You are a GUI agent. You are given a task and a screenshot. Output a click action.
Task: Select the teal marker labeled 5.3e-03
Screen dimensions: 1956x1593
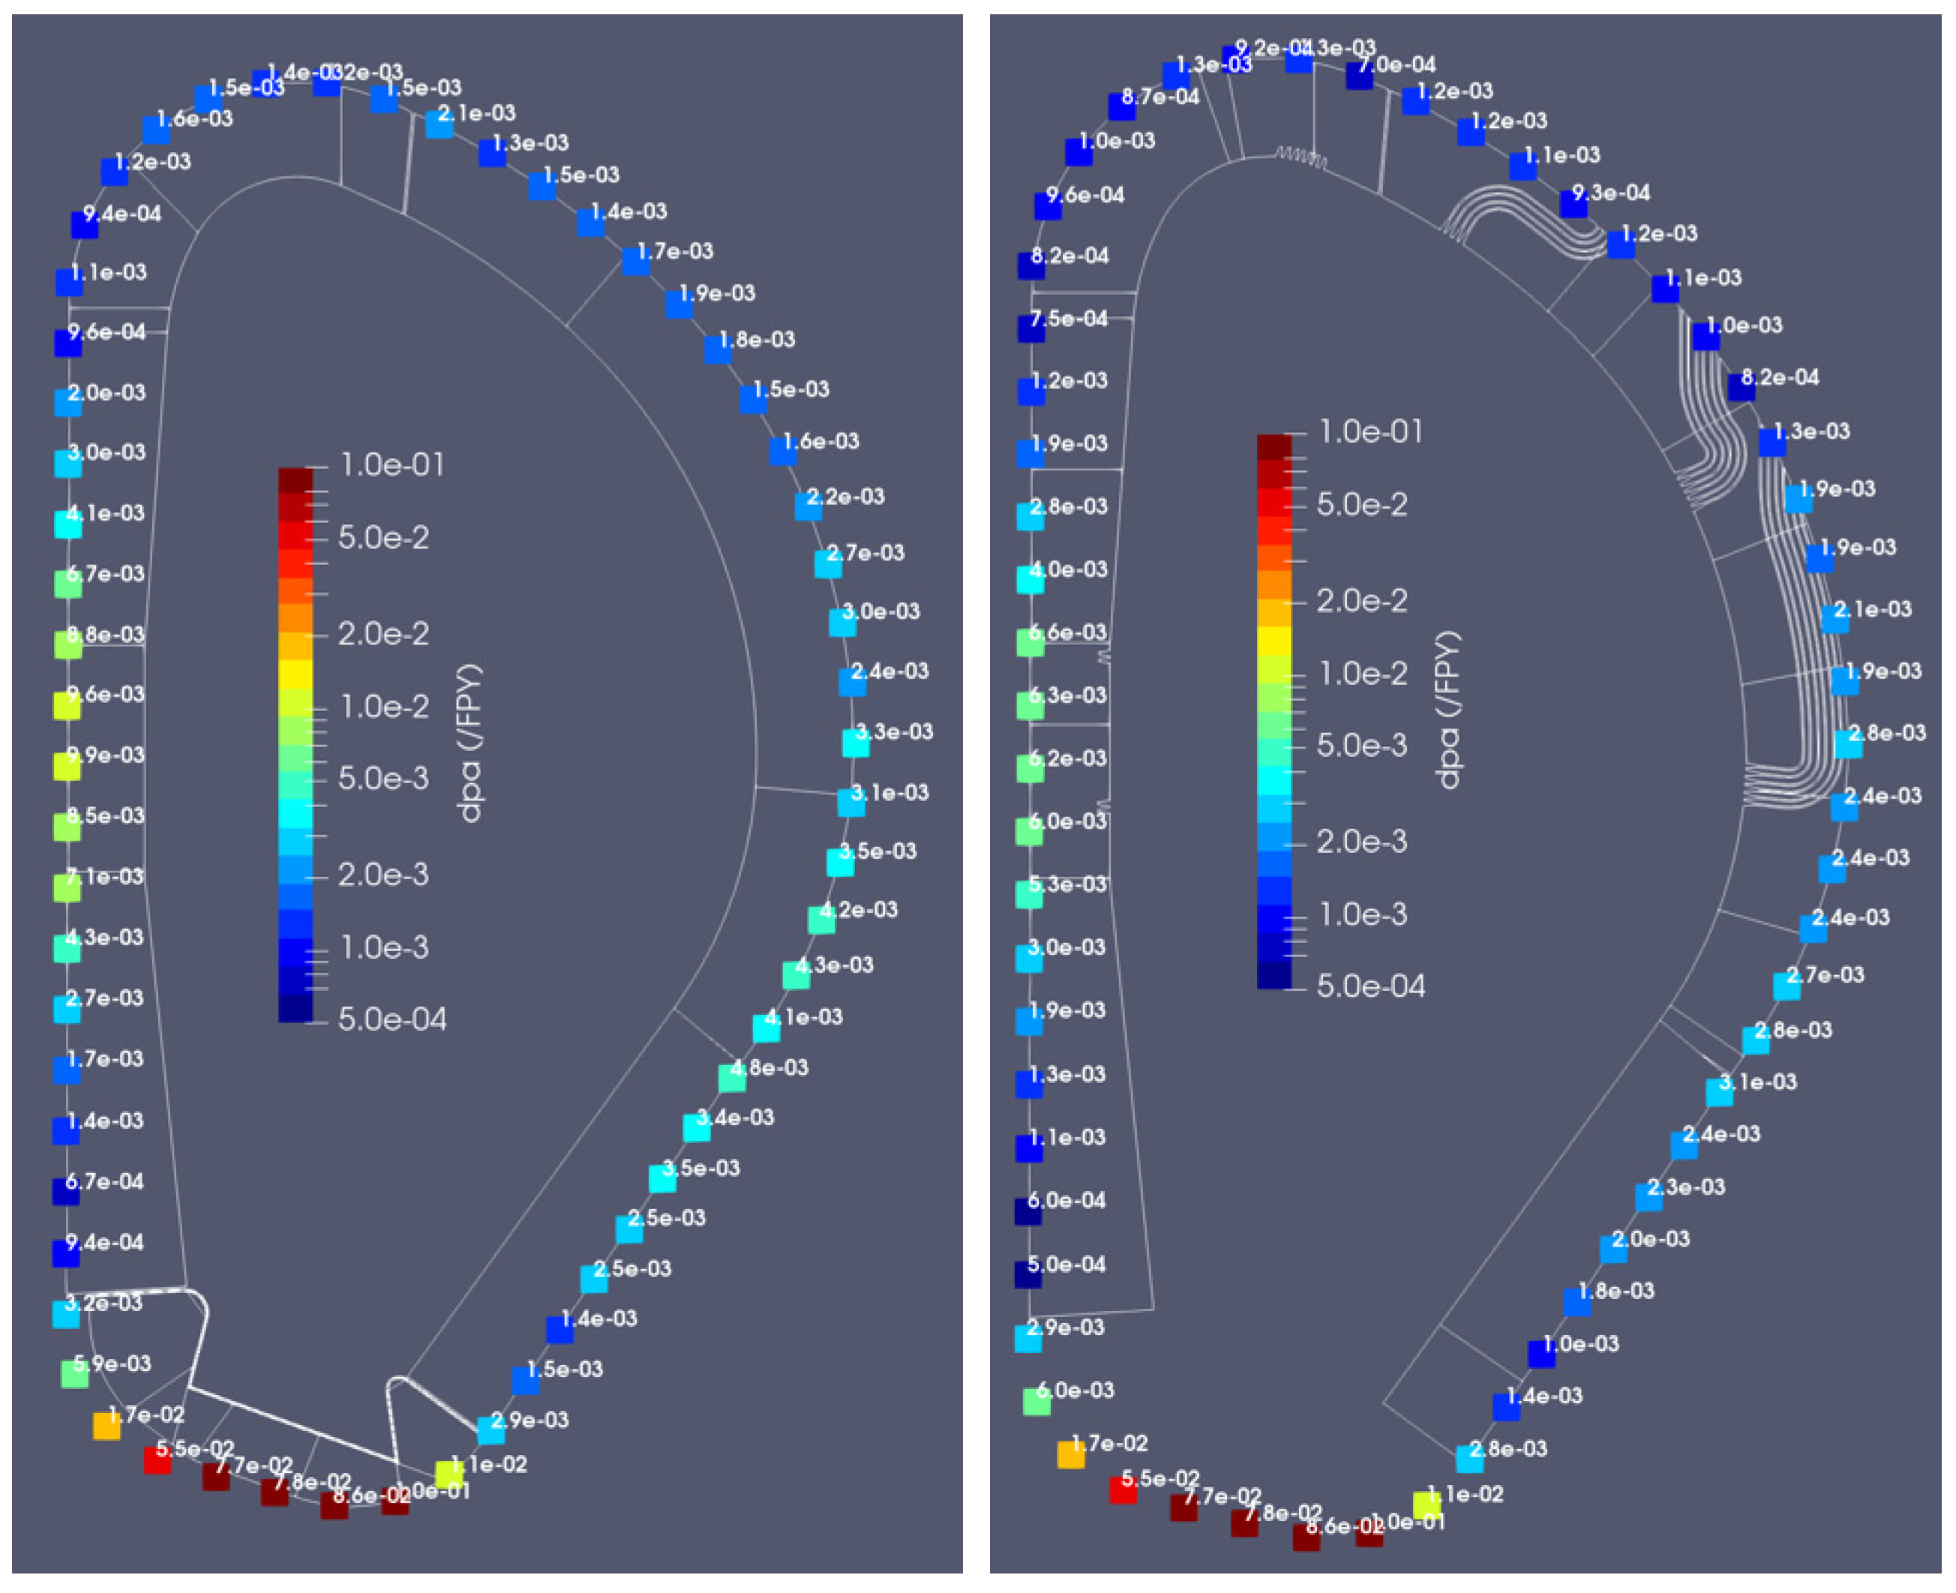coord(1030,895)
